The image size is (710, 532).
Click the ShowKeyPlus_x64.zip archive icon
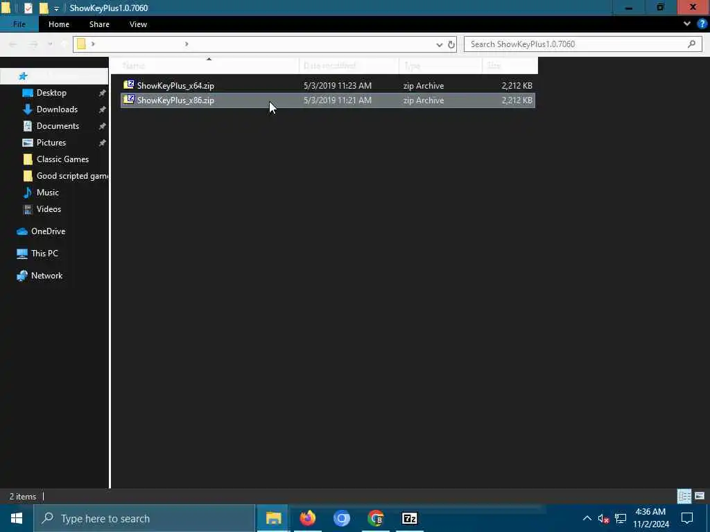tap(129, 85)
